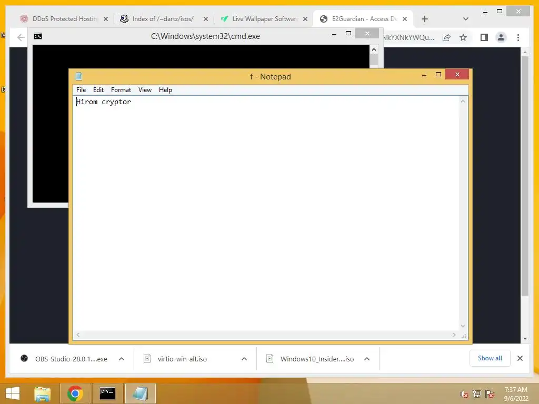Click the Chrome page scrollbar thumb
Screen dimensions: 539x404
[x=525, y=175]
